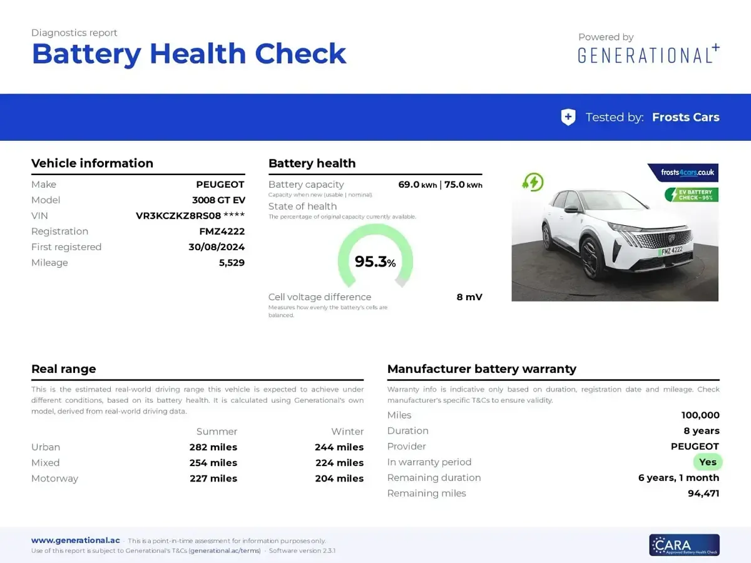This screenshot has height=563, width=751.
Task: Select warranty duration value 8 years
Action: (702, 431)
